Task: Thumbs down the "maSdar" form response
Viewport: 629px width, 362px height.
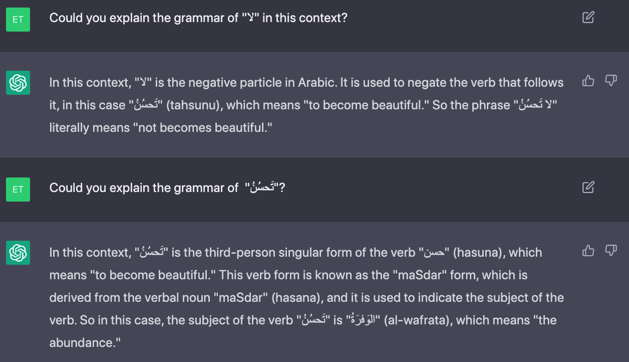Action: pos(610,251)
